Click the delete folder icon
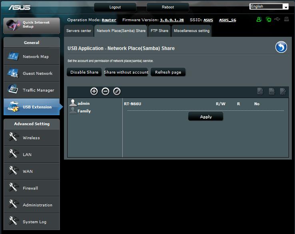Image resolution: width=295 pixels, height=234 pixels. tap(272, 91)
